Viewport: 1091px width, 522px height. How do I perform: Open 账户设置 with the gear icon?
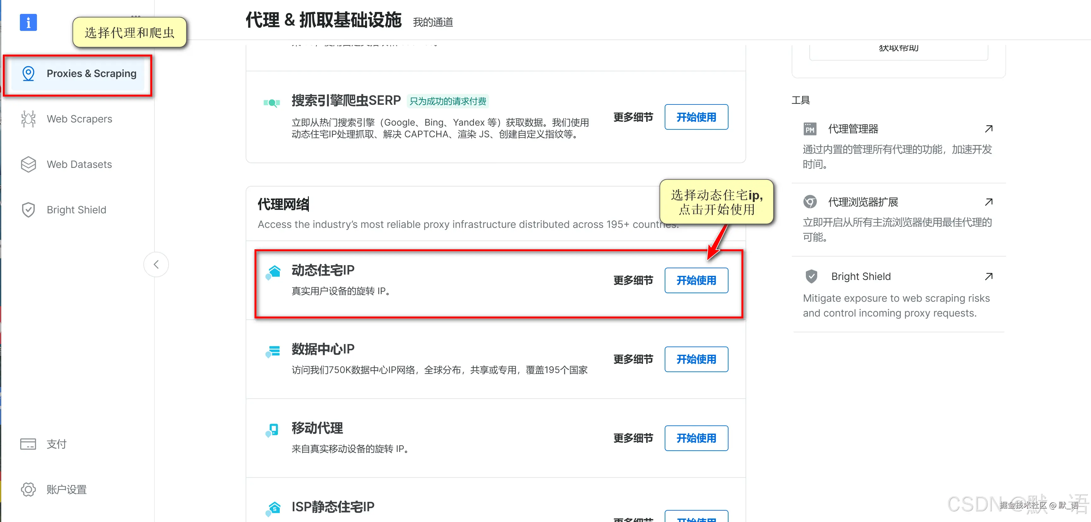pos(28,489)
